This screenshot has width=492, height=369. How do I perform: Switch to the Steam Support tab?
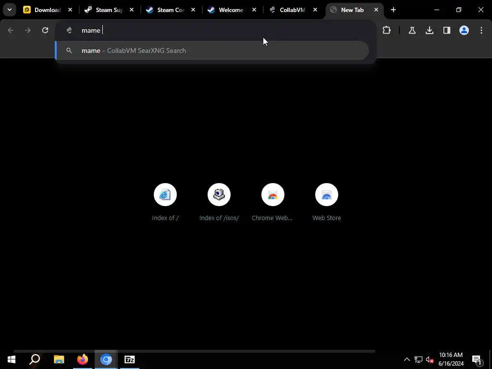tap(109, 10)
